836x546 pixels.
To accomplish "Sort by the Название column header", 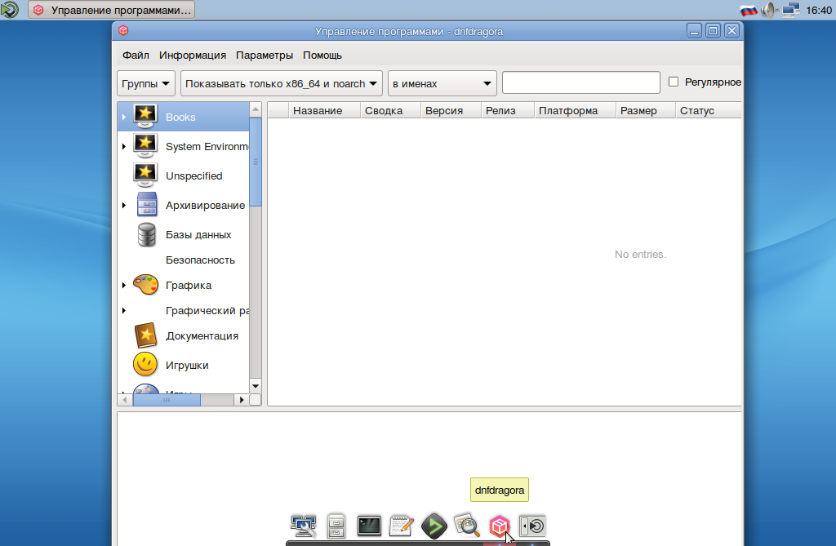I will pos(324,110).
